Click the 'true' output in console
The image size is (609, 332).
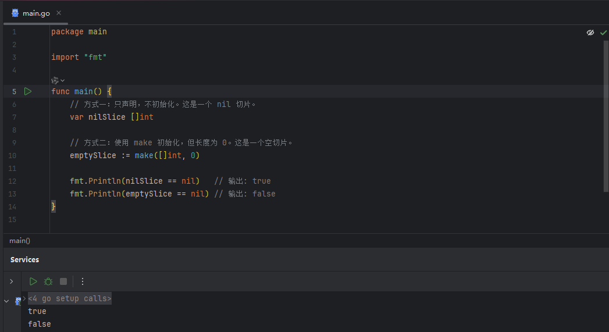[x=37, y=312]
